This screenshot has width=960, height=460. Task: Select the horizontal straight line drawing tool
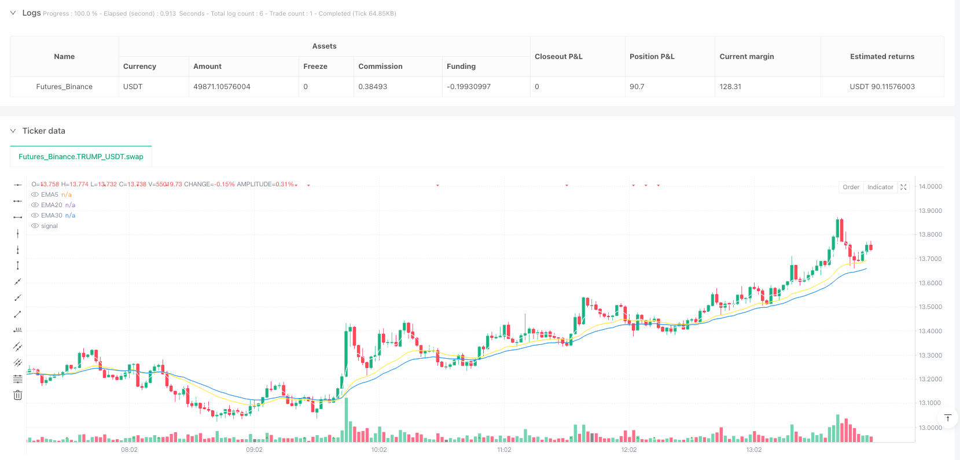pyautogui.click(x=18, y=185)
